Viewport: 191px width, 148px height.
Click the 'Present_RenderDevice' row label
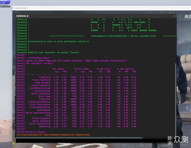click(39, 102)
